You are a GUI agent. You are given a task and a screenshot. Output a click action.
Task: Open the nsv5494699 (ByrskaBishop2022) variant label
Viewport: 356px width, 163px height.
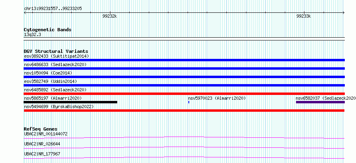59,107
